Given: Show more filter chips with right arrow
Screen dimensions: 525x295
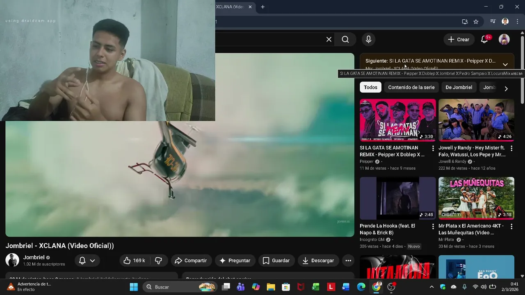Looking at the screenshot, I should pyautogui.click(x=506, y=88).
